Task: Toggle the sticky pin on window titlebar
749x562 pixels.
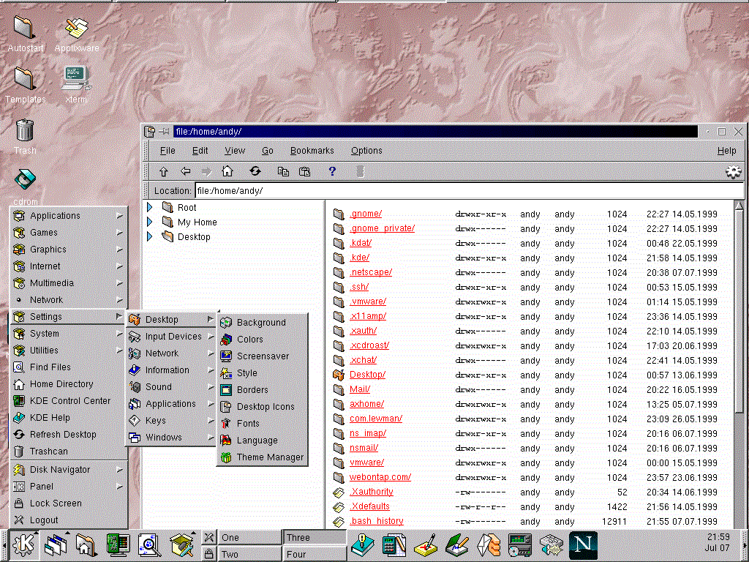Action: point(165,132)
